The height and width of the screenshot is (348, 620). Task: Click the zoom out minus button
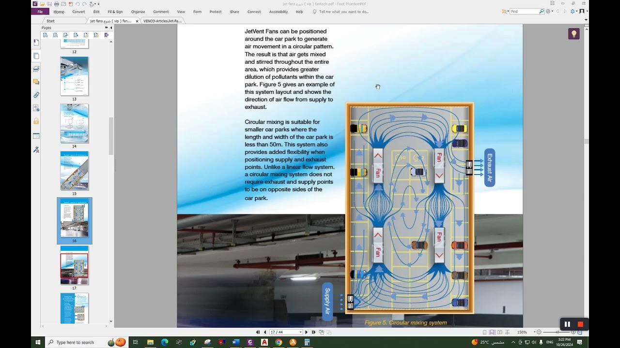coord(539,332)
